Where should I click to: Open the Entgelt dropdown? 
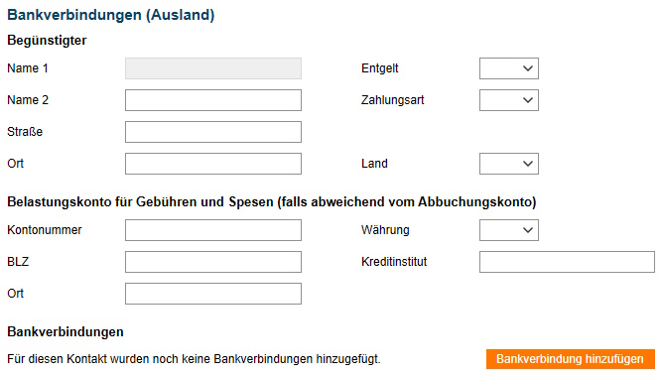509,68
